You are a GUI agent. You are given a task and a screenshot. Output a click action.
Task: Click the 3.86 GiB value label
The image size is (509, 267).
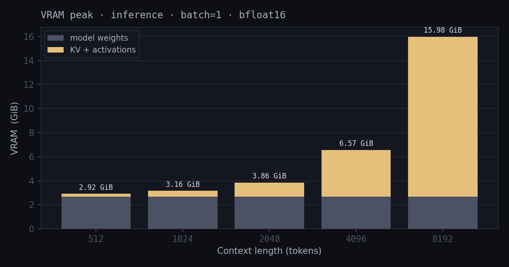pos(269,176)
